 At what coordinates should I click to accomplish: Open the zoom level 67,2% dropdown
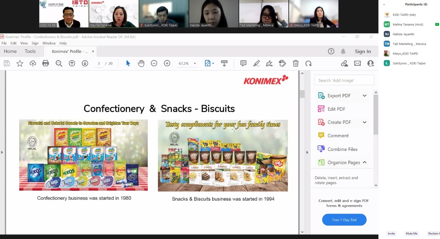pos(195,64)
